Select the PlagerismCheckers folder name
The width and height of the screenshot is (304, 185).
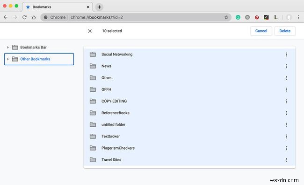click(x=118, y=148)
